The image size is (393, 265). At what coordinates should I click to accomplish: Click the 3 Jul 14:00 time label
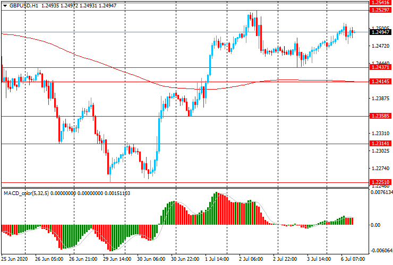(x=319, y=259)
